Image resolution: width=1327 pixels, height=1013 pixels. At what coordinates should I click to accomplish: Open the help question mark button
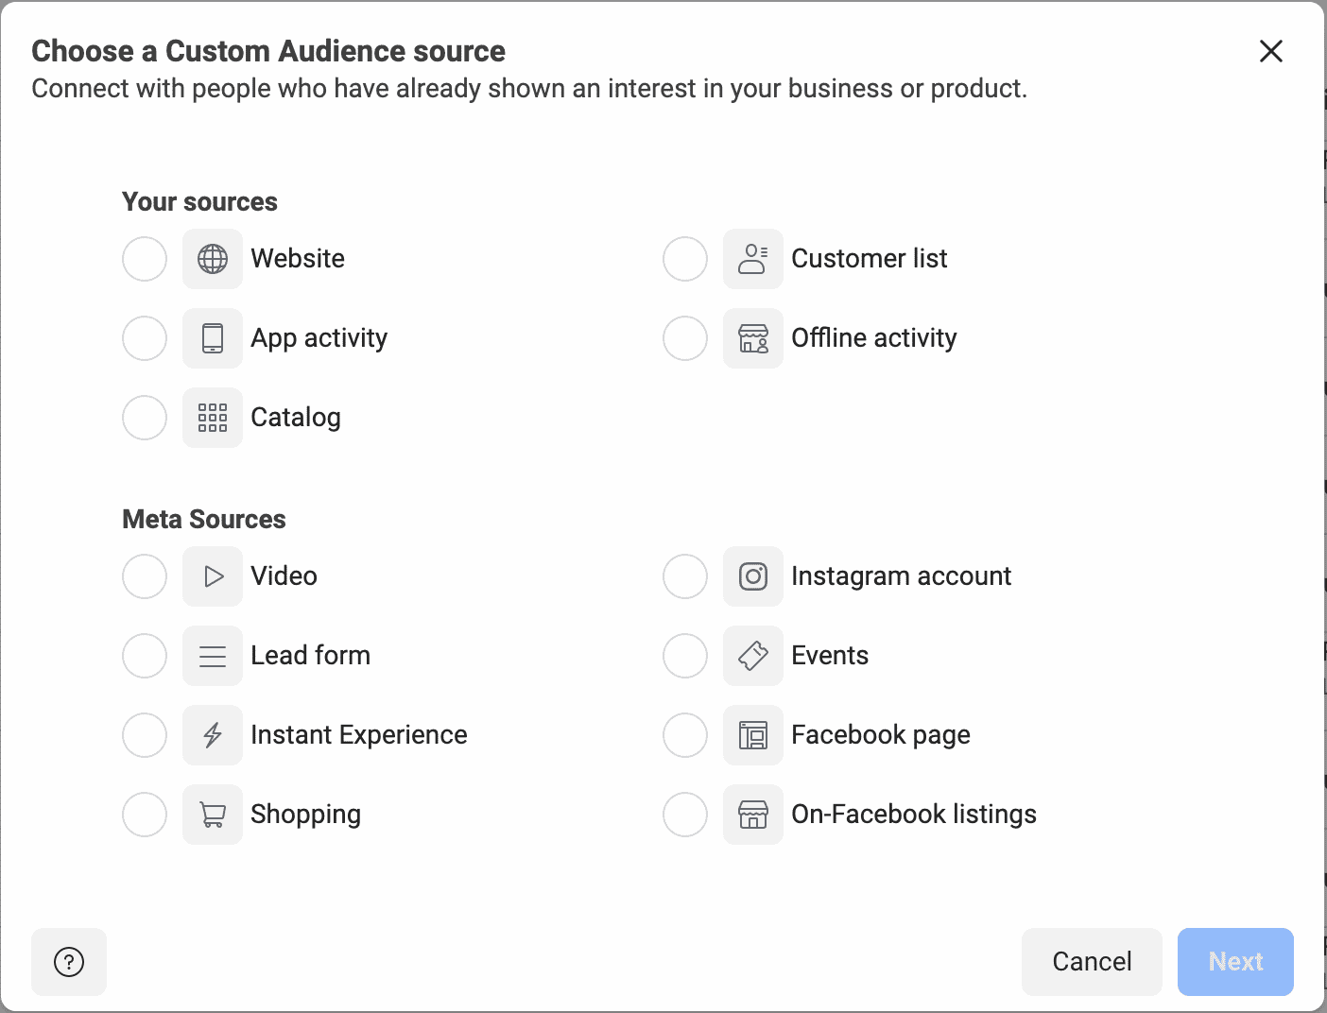click(x=68, y=962)
